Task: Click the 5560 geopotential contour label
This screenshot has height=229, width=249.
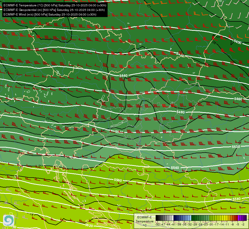Action: tap(118, 180)
